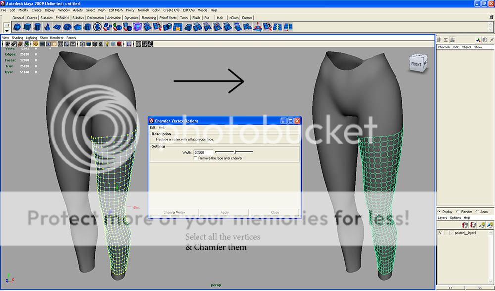Toggle visibility of pasted__layer1

pyautogui.click(x=440, y=232)
